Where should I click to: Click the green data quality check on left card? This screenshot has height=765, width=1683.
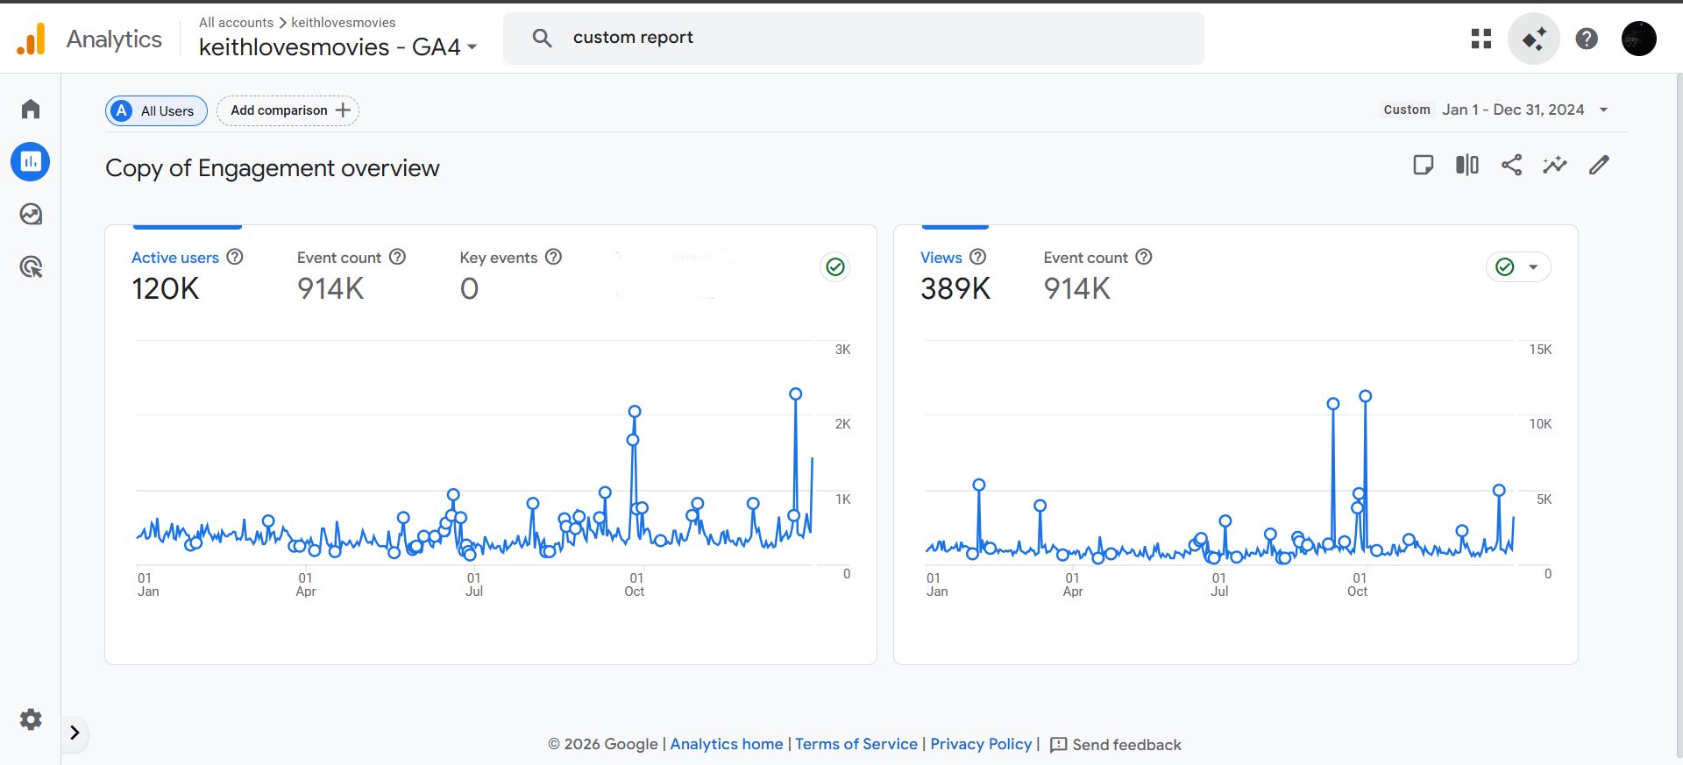pyautogui.click(x=835, y=267)
